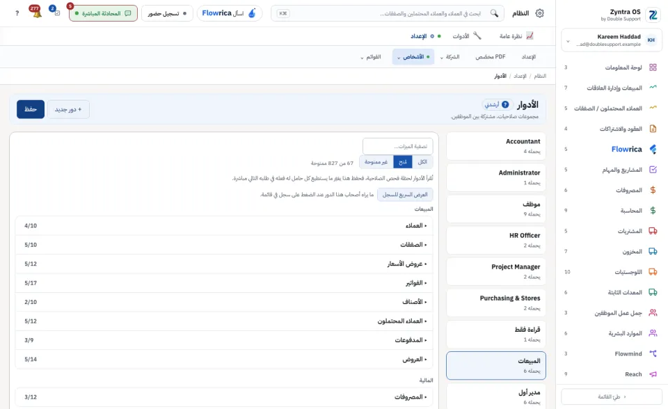This screenshot has width=668, height=409.
Task: Open Flowmind branch icon
Action: click(x=653, y=353)
